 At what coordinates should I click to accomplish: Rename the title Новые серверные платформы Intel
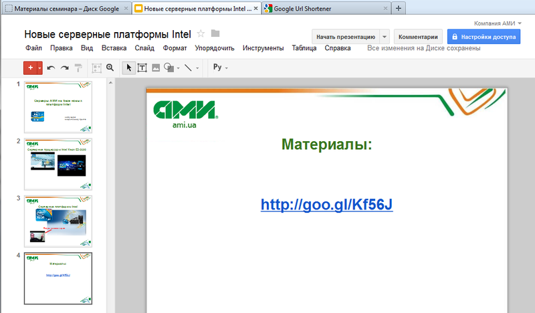[108, 34]
